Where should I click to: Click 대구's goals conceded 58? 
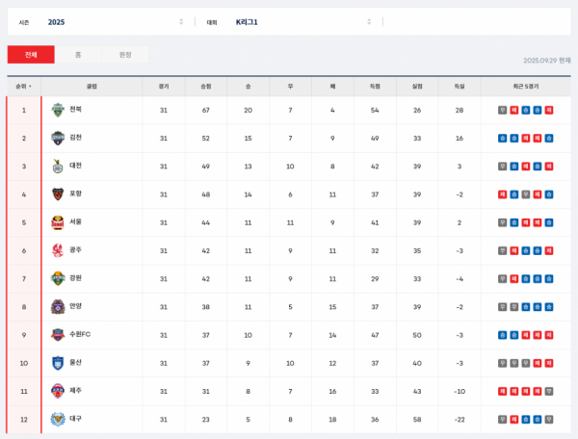[417, 419]
